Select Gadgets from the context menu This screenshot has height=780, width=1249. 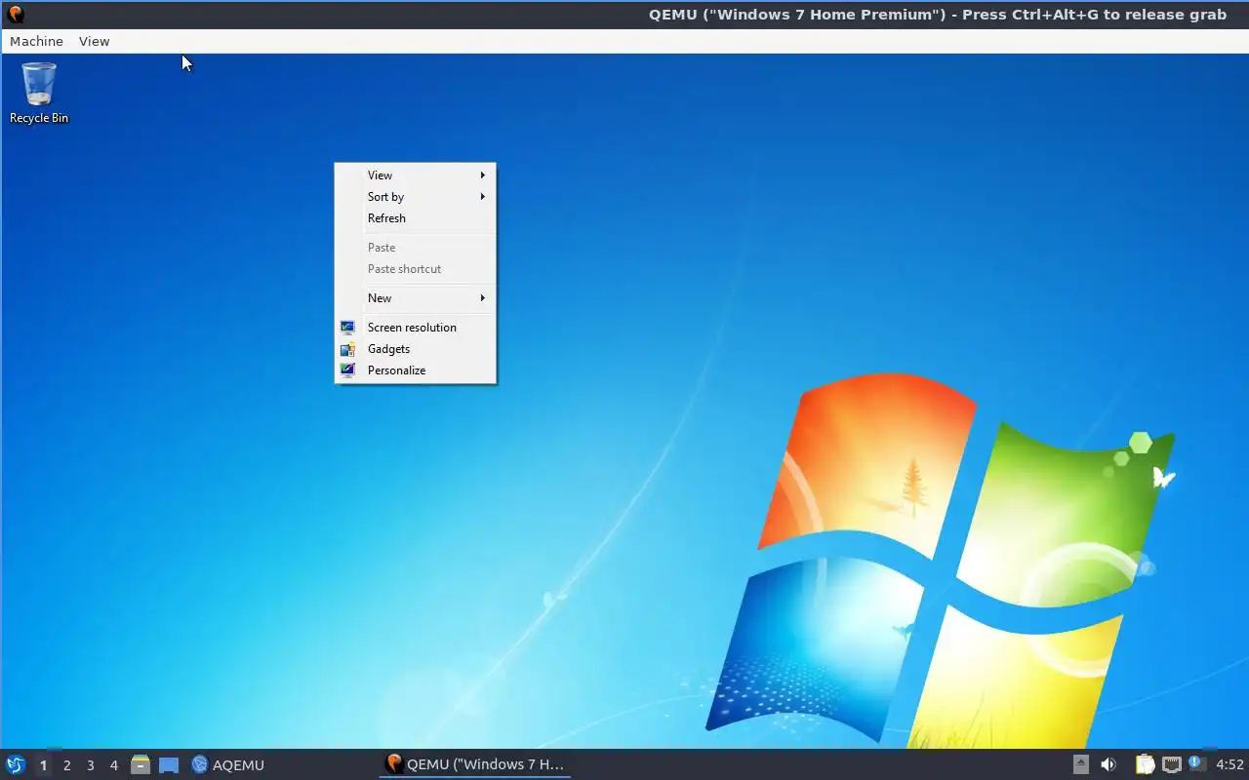(416, 349)
